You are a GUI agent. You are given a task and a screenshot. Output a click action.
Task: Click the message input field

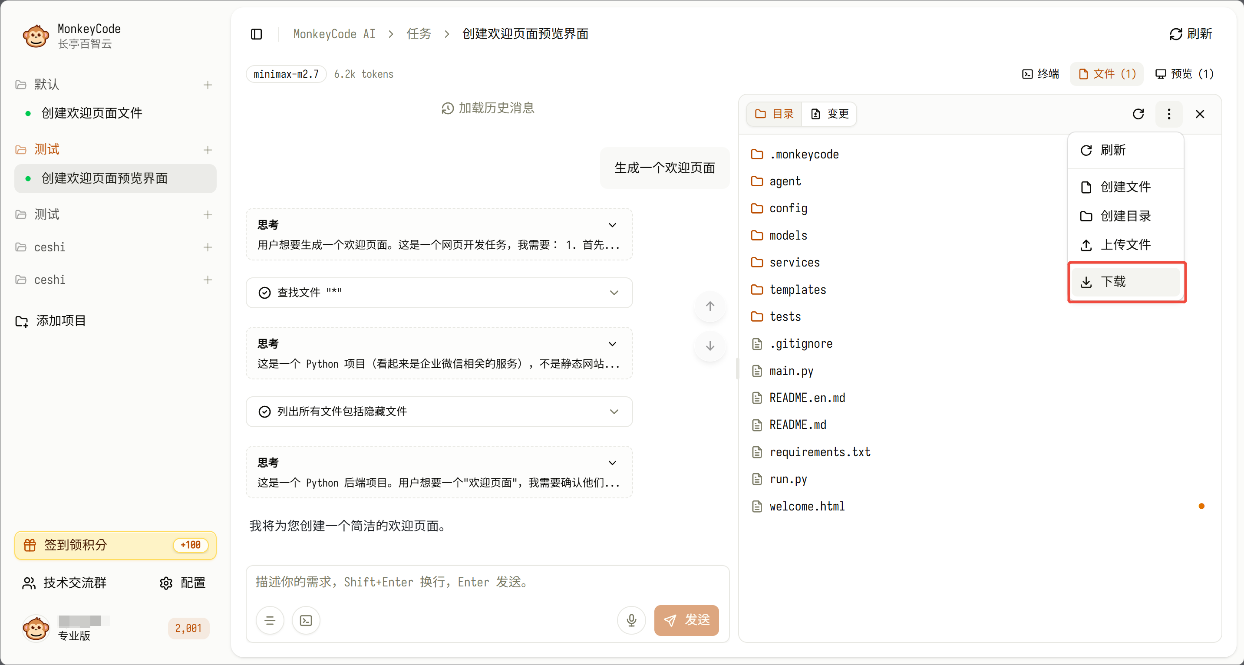point(487,583)
